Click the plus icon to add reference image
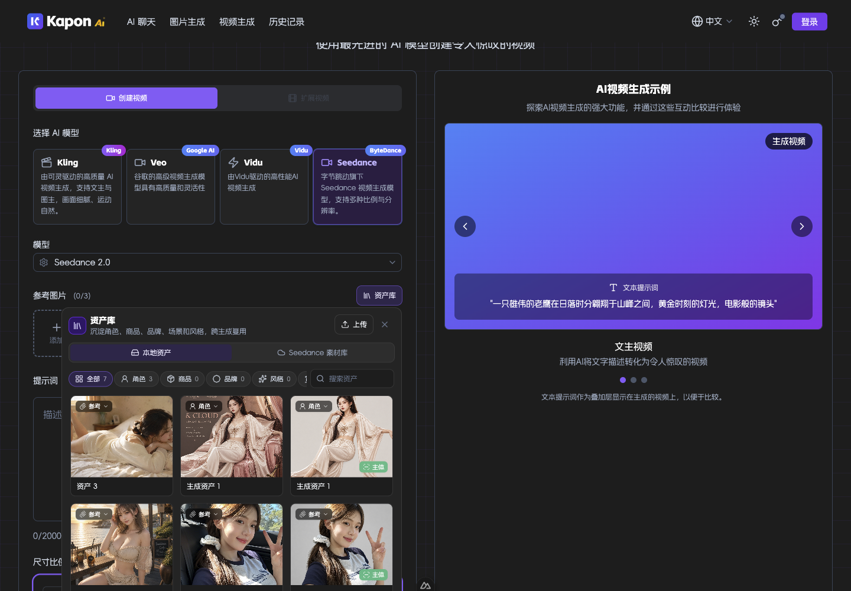The image size is (851, 591). pyautogui.click(x=56, y=327)
